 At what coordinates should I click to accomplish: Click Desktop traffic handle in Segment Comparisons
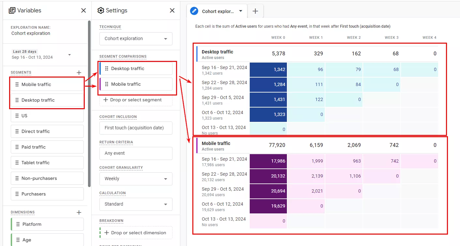106,68
